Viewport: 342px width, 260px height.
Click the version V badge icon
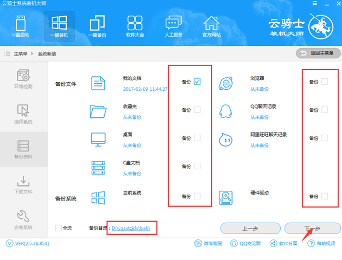coord(9,243)
